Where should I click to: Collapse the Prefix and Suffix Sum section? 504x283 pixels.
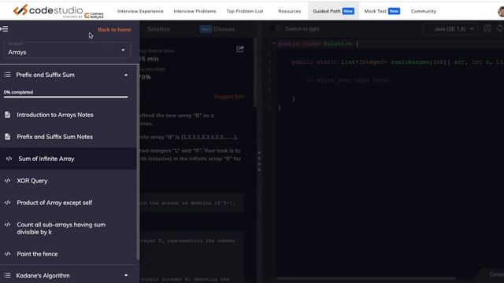click(x=126, y=75)
